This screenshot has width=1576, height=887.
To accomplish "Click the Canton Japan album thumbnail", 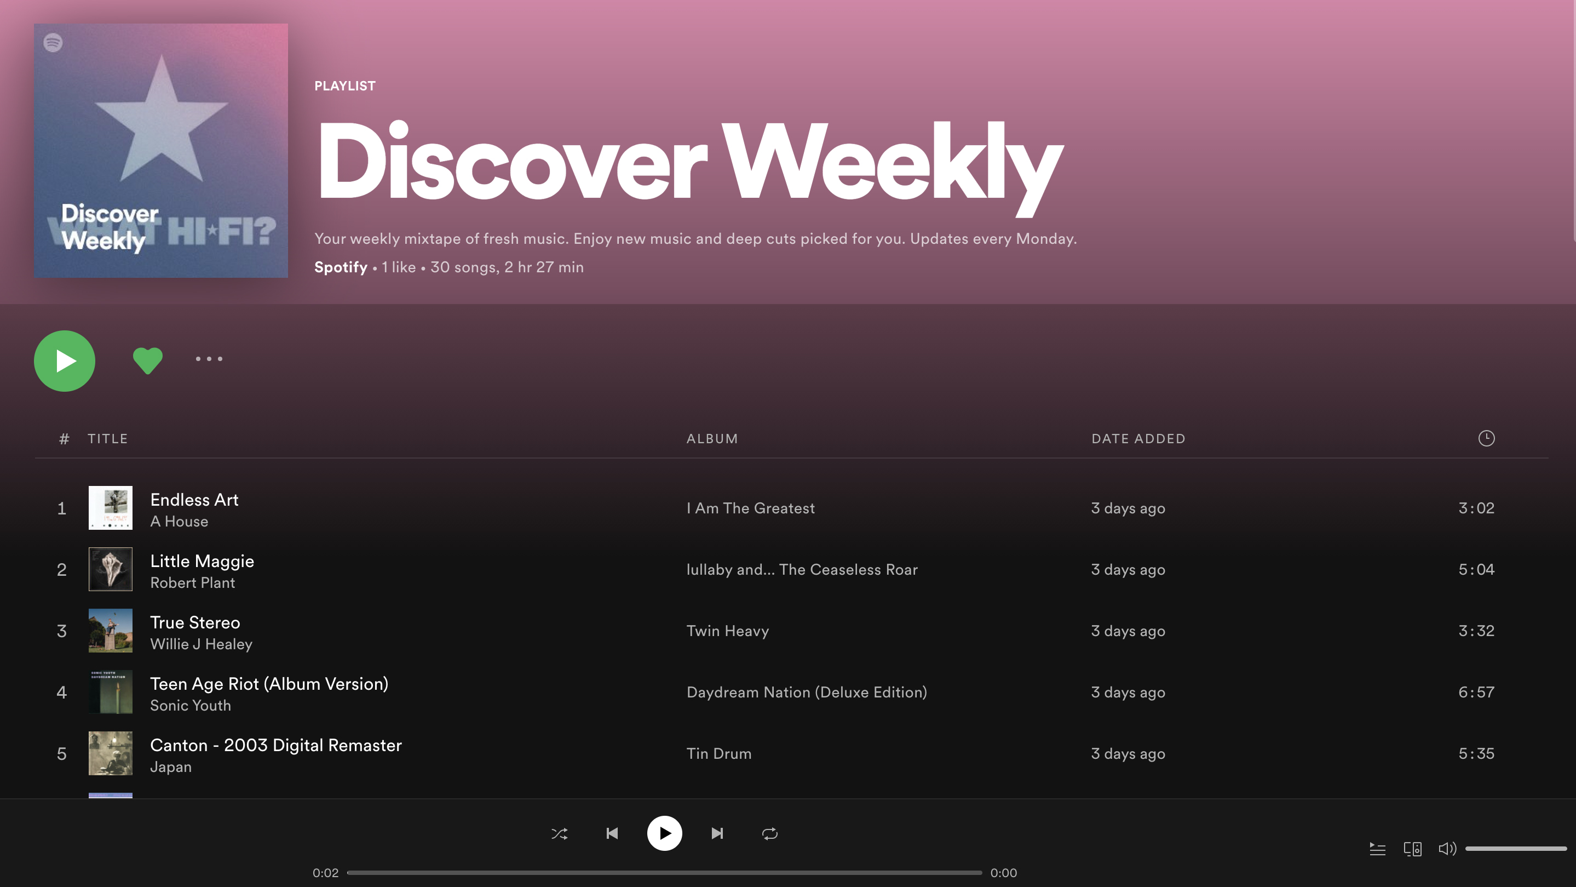I will tap(111, 753).
